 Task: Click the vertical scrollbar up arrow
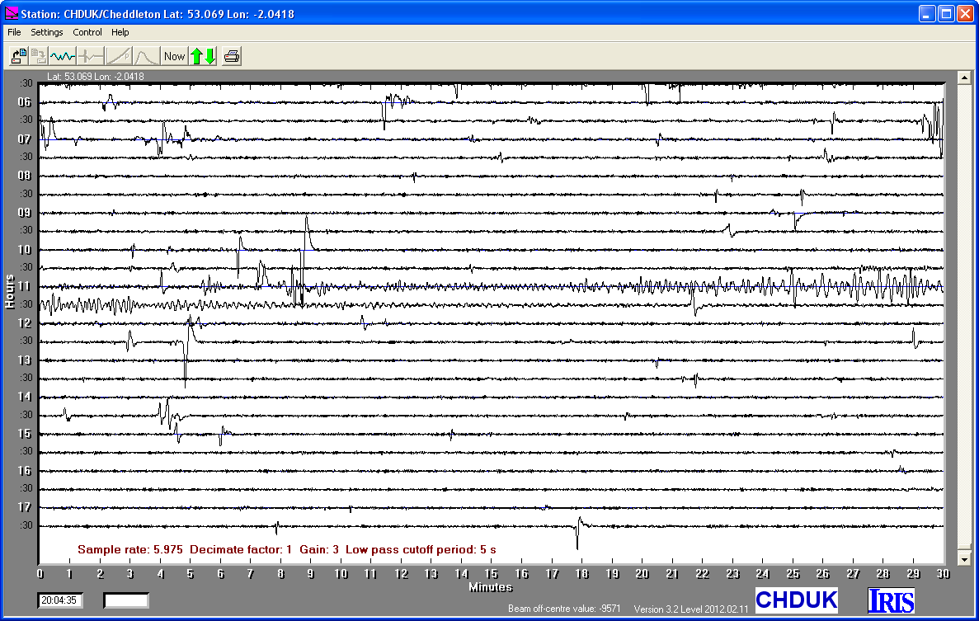tap(964, 78)
